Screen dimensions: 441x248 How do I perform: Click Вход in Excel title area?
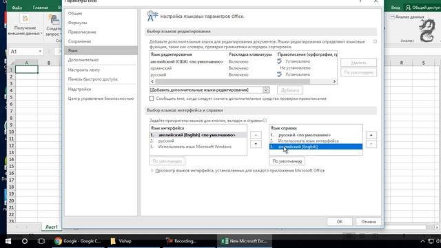(395, 8)
